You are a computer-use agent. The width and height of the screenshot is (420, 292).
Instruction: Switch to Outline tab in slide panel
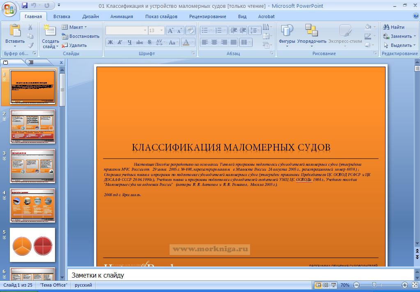point(31,63)
